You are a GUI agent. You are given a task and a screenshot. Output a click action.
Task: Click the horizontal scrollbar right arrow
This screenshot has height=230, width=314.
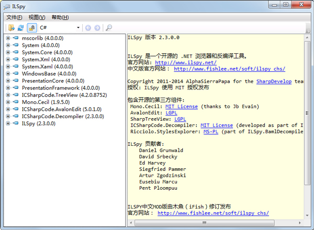(x=299, y=223)
